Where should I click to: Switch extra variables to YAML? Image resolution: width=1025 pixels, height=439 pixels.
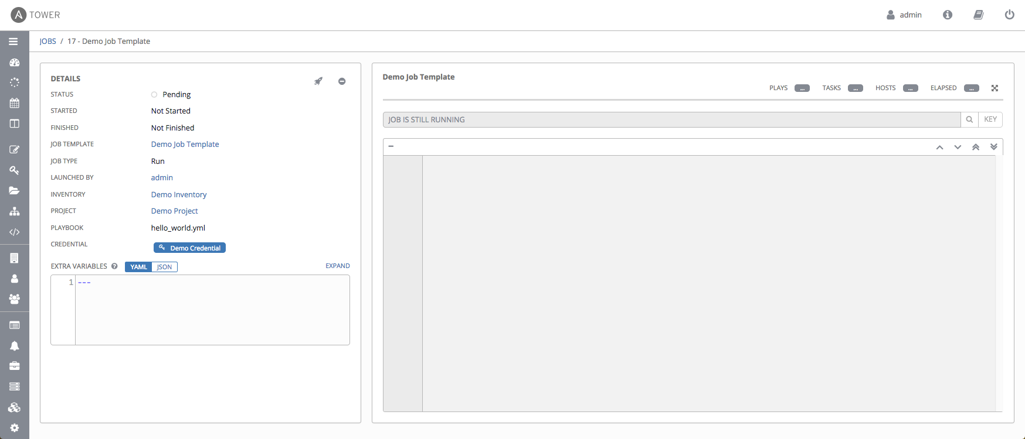[138, 267]
